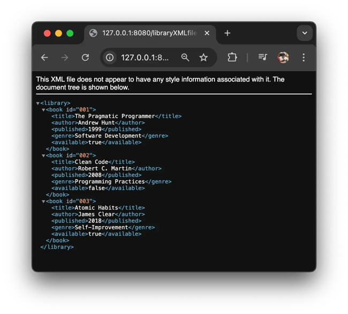This screenshot has height=314, width=348.
Task: Open the Extensions puzzle icon
Action: 232,57
